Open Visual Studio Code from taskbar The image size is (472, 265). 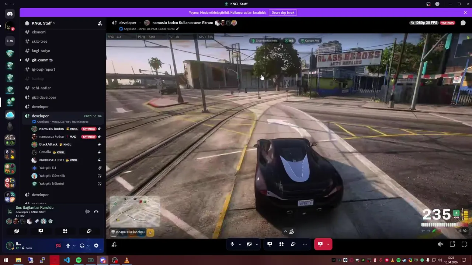[x=66, y=260]
